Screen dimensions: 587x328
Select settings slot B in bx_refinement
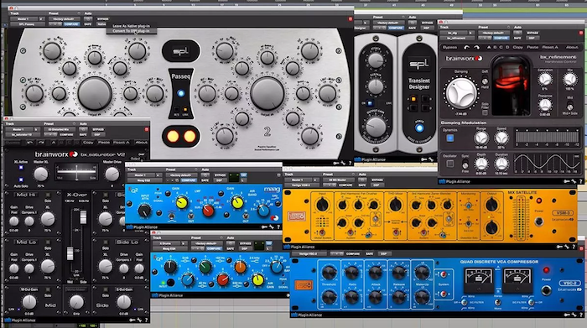click(495, 48)
